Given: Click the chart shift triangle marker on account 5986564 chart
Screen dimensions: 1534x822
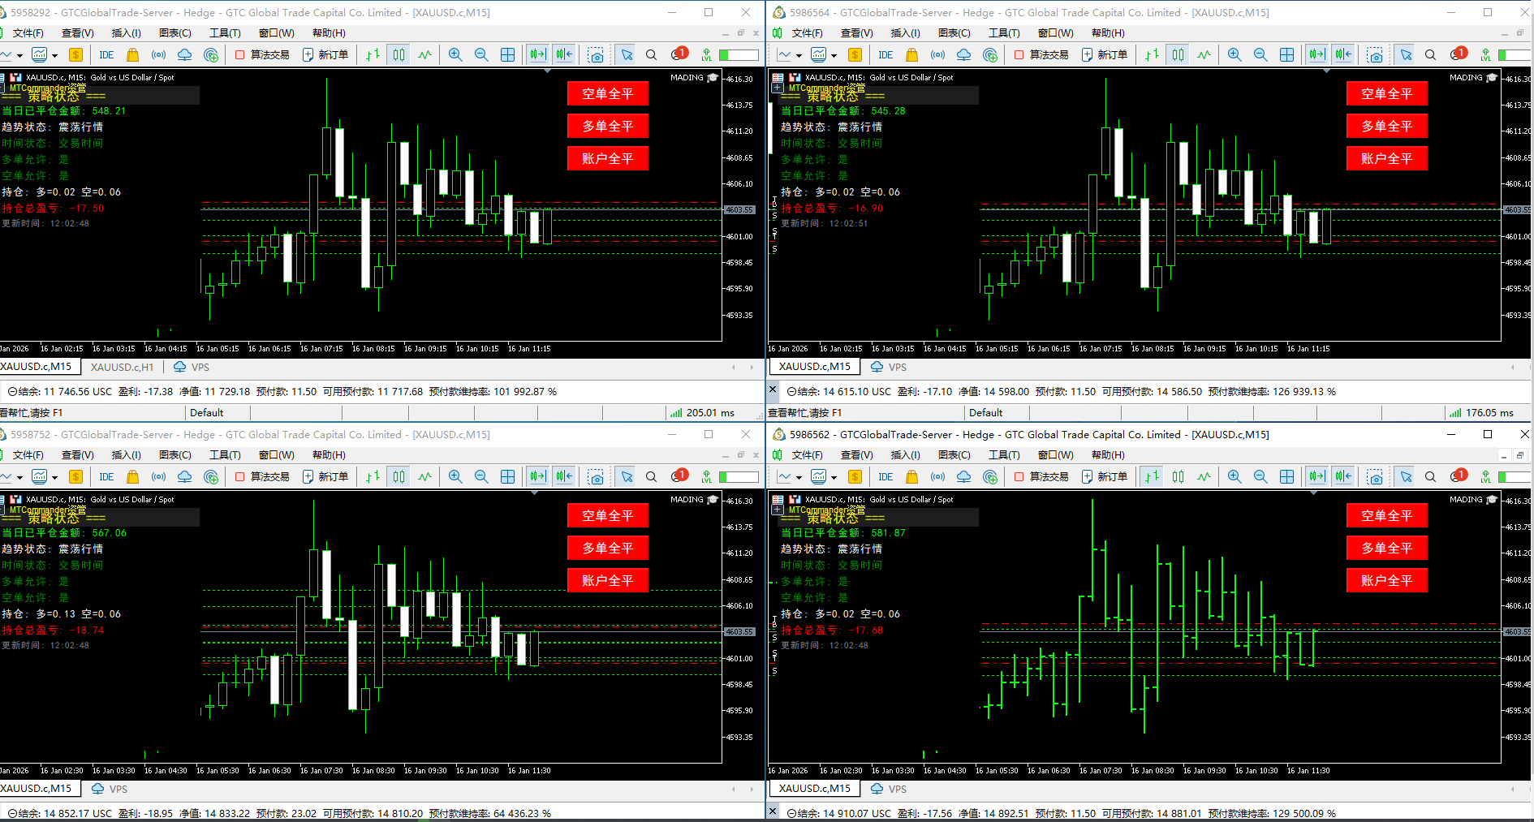Looking at the screenshot, I should point(1327,71).
